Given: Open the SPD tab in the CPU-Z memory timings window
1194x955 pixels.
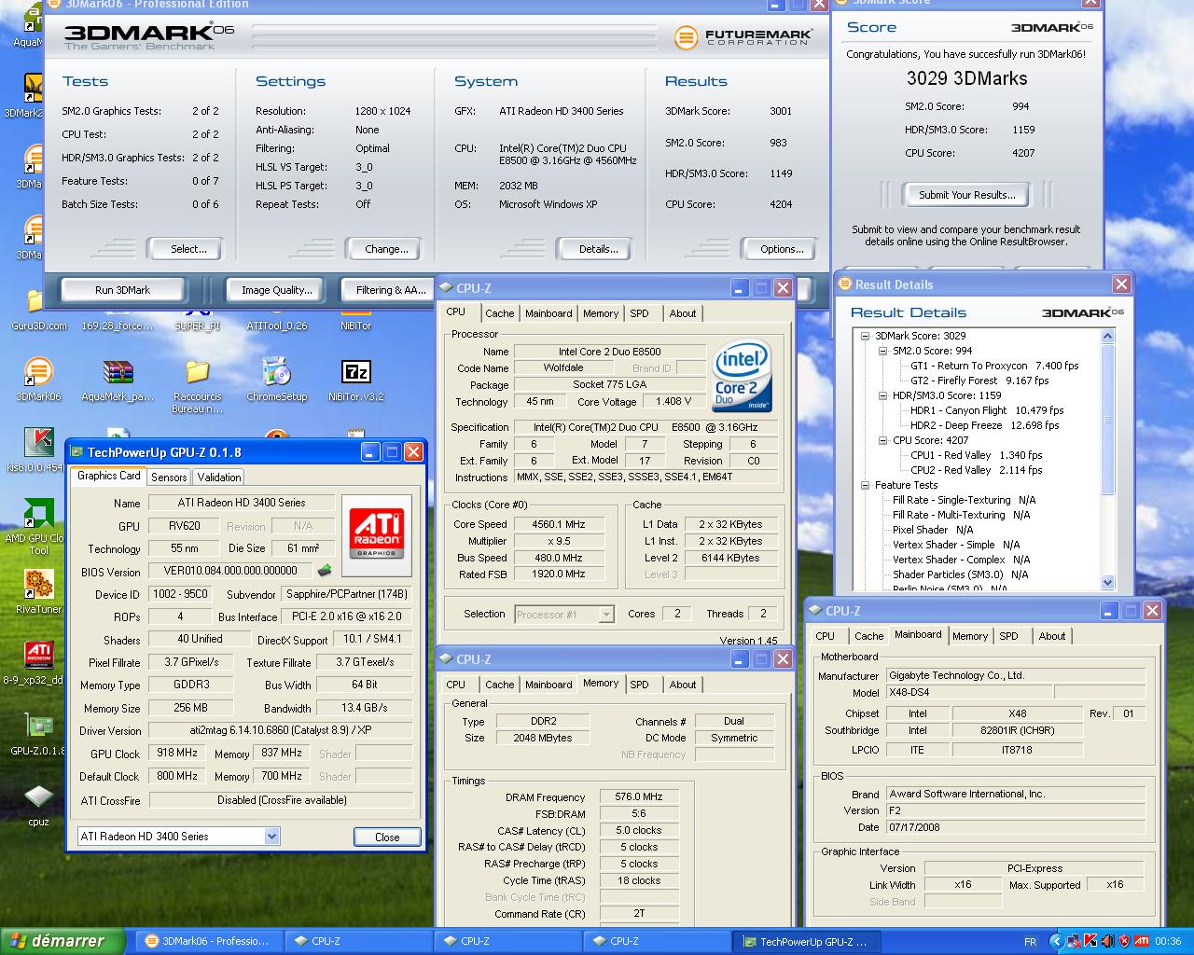Looking at the screenshot, I should [639, 685].
